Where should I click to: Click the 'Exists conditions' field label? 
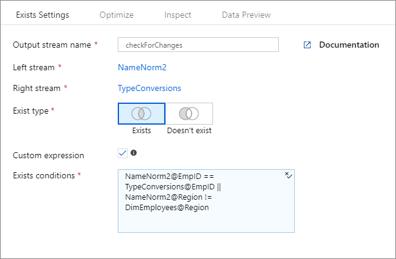click(45, 175)
